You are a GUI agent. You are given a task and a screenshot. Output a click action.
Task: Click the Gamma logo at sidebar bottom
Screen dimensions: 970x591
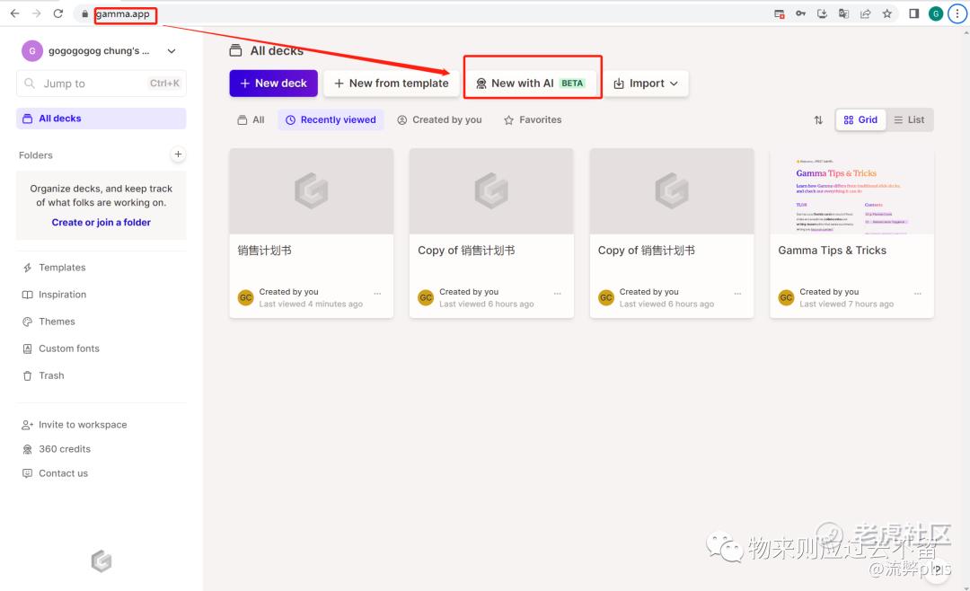click(x=101, y=561)
